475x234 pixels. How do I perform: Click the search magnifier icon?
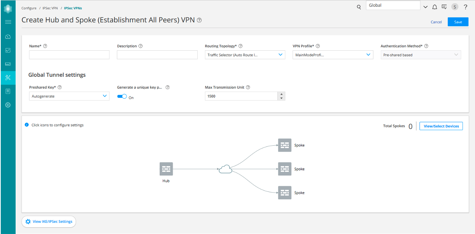(358, 7)
